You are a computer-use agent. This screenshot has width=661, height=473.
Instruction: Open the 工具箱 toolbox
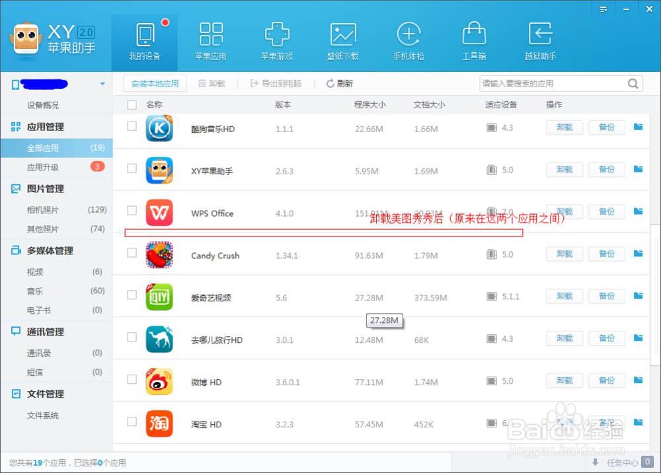[x=474, y=42]
